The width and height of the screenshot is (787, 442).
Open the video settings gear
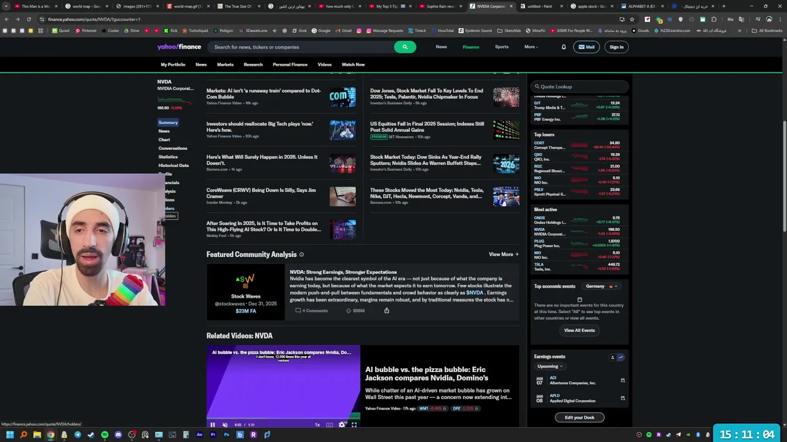click(x=342, y=425)
